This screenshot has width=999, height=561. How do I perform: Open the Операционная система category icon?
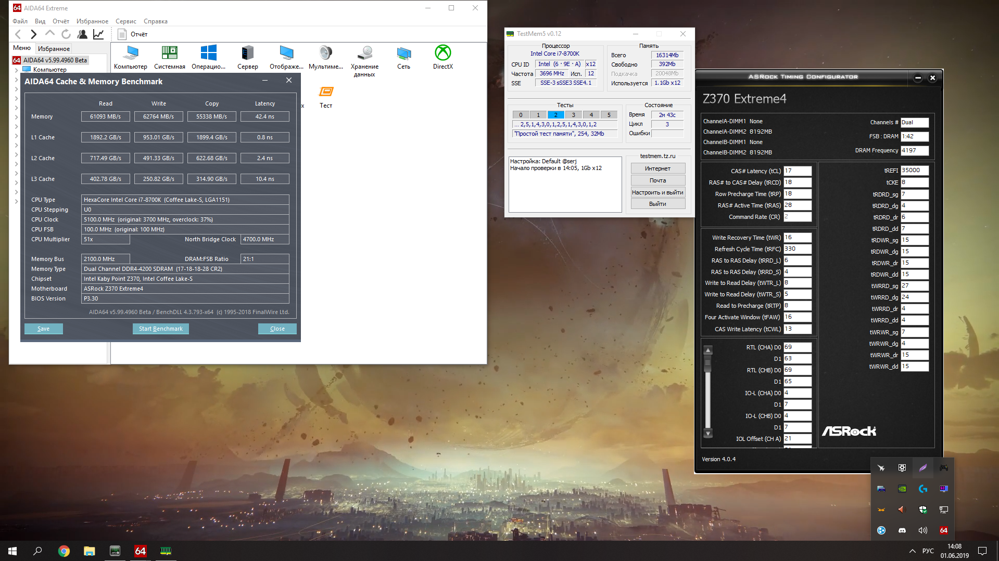coord(209,57)
